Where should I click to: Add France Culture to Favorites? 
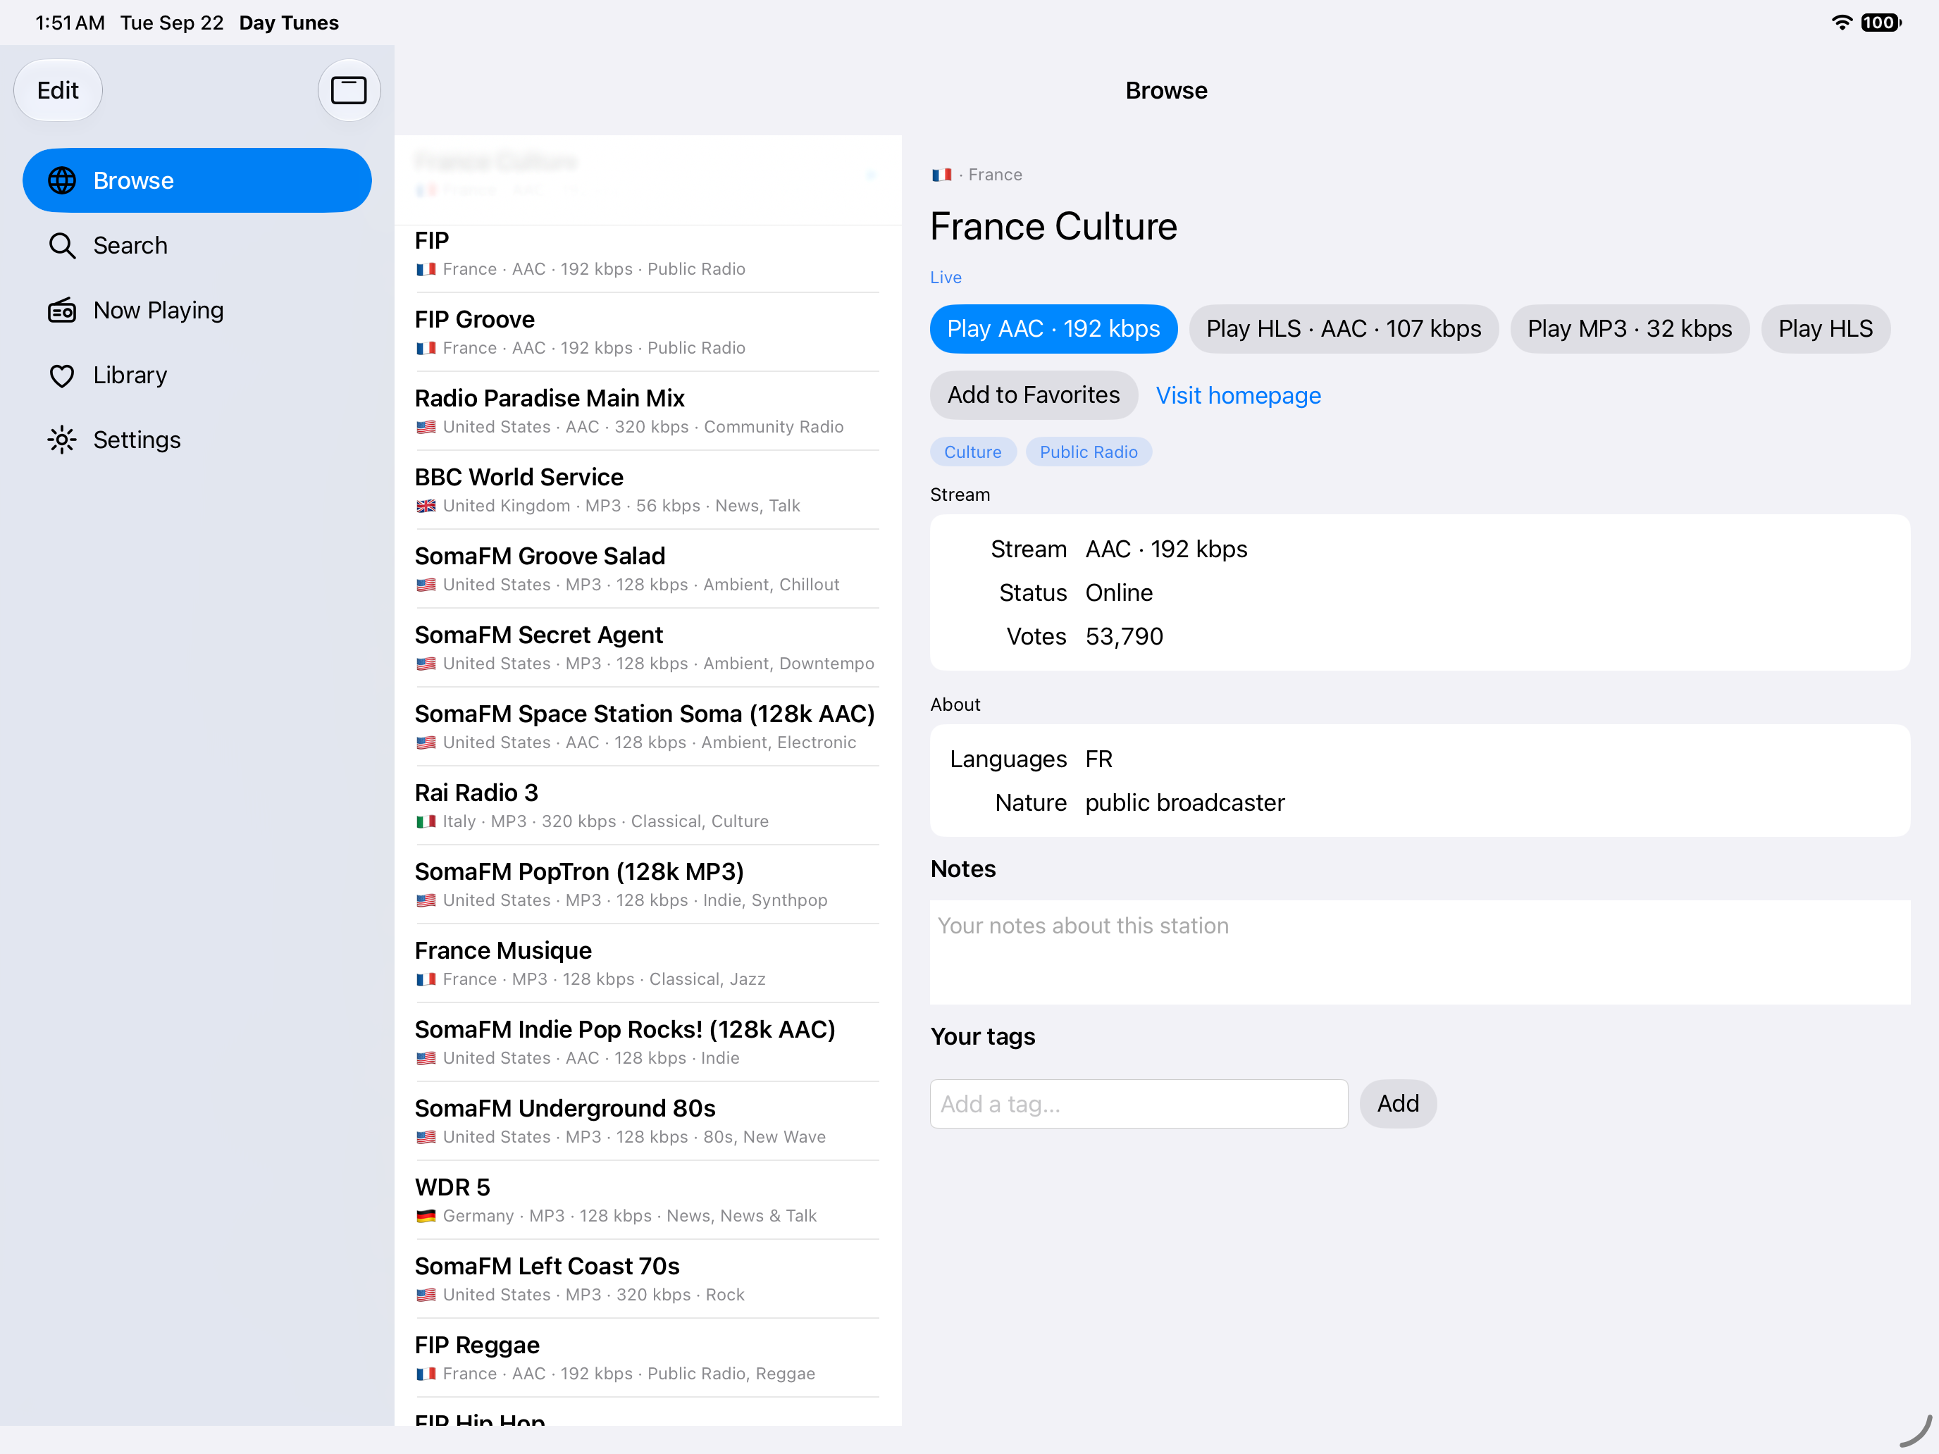pos(1034,395)
